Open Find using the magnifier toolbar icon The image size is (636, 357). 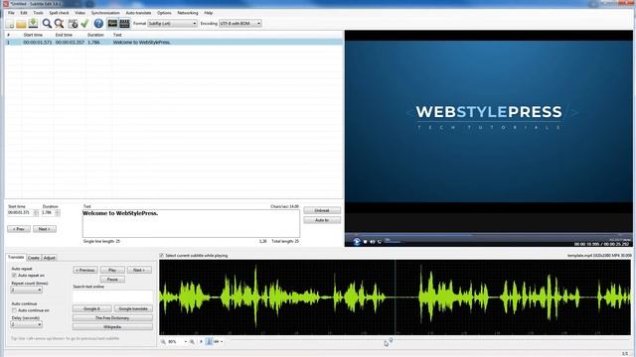tap(47, 24)
